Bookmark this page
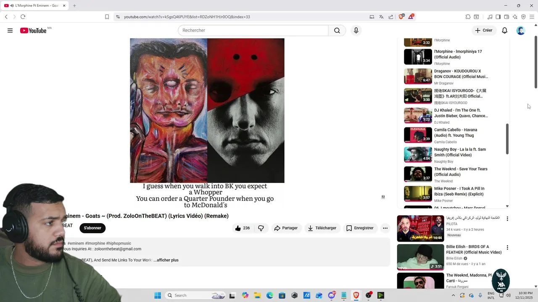The height and width of the screenshot is (302, 538). pos(107,17)
